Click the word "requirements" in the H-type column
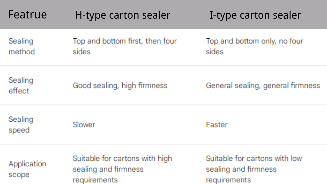The width and height of the screenshot is (327, 184). [x=95, y=180]
